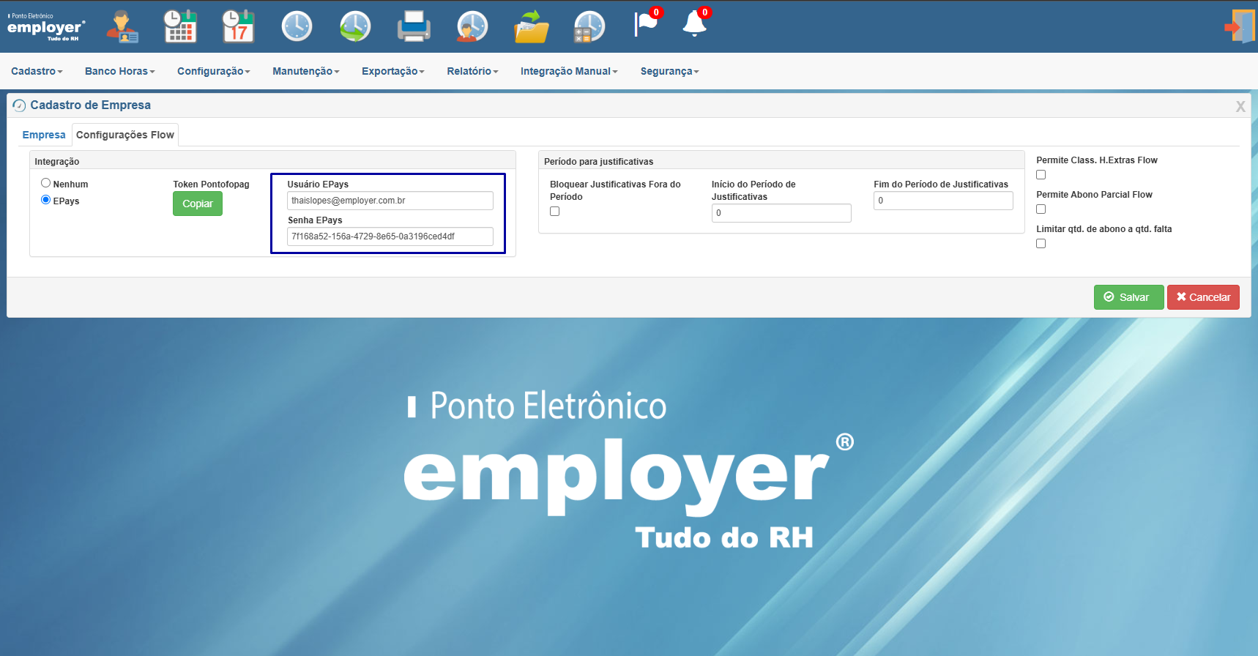Check Permite Class. H.Extras Flow
Image resolution: width=1258 pixels, height=656 pixels.
point(1041,175)
